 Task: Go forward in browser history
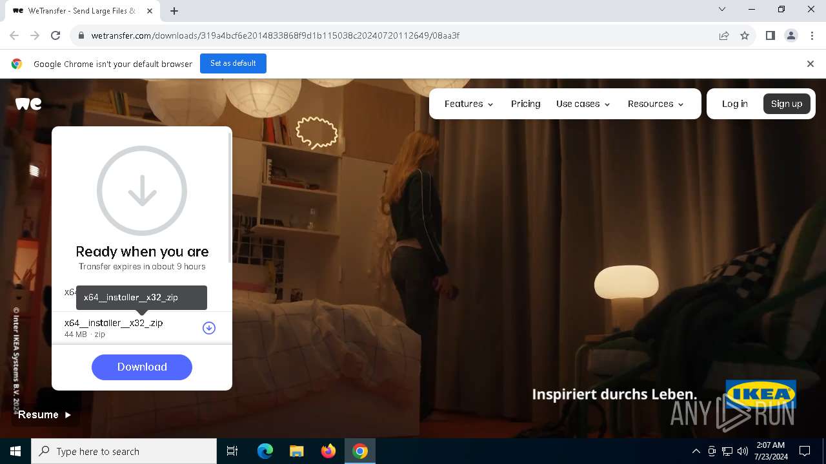pos(35,35)
